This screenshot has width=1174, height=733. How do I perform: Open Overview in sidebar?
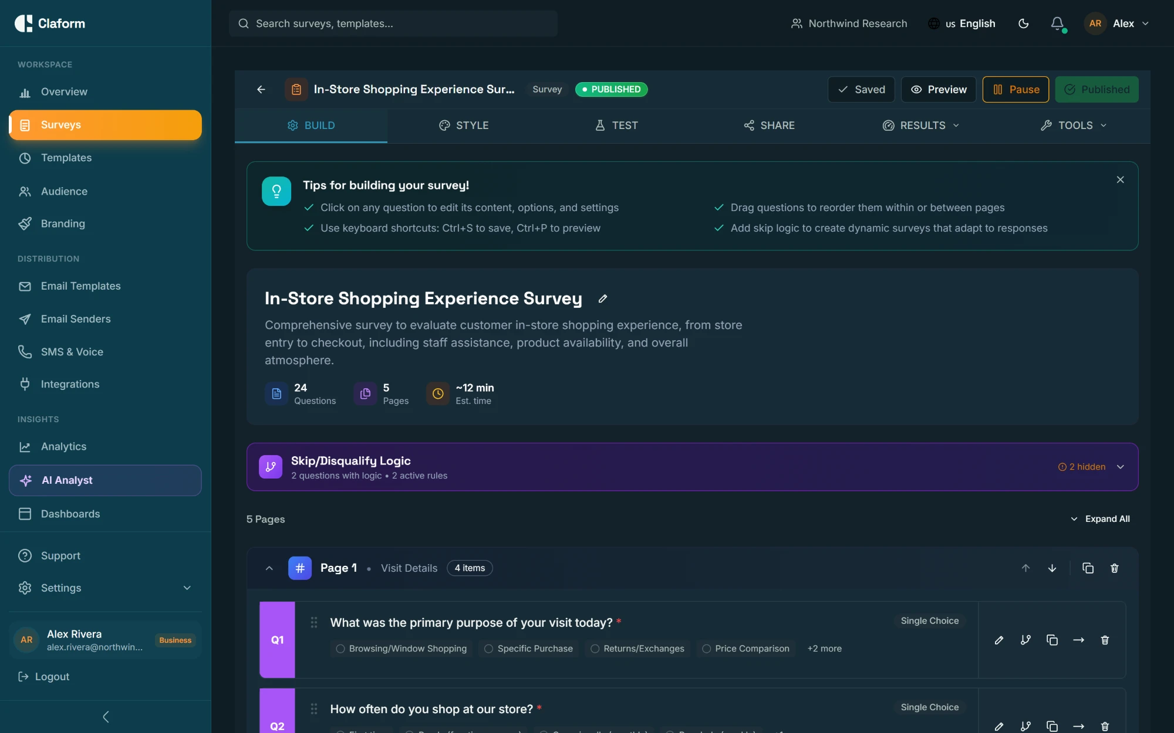(x=105, y=92)
